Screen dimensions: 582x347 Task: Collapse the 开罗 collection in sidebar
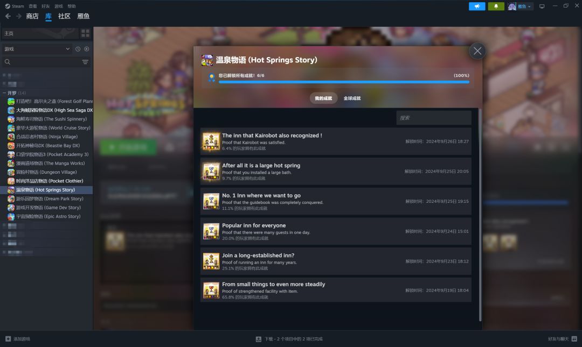[x=4, y=93]
